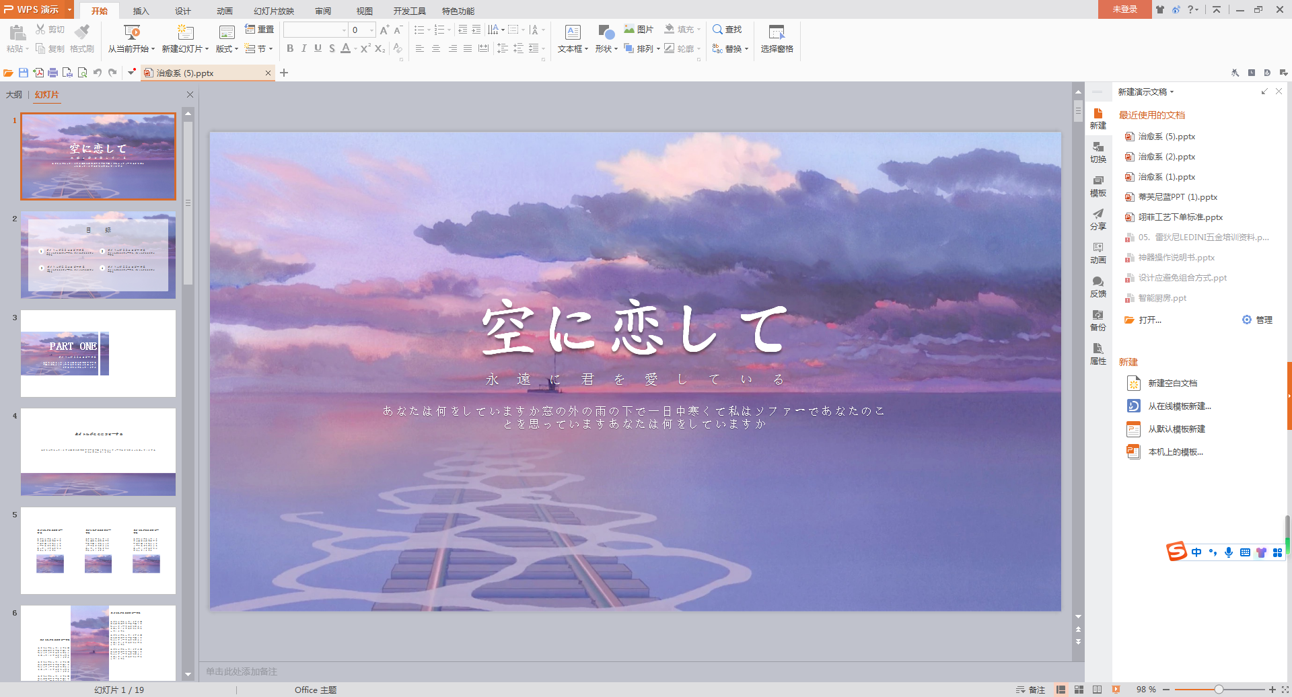Screen dimensions: 1292x697
Task: Click the notes field 单击此处添加备注
Action: [242, 671]
